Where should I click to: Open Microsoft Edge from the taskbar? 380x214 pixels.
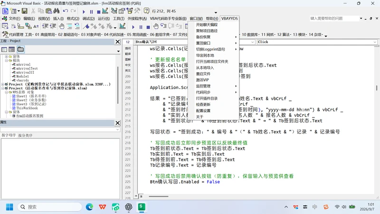point(89,207)
